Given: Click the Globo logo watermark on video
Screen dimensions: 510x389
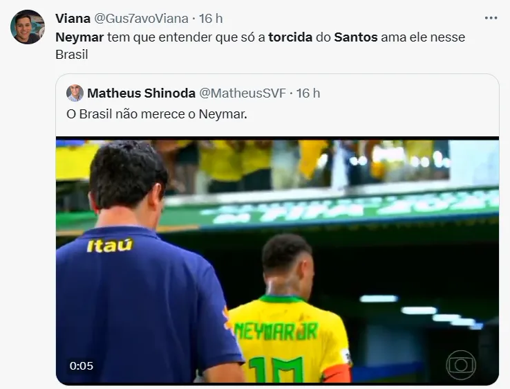Looking at the screenshot, I should click(461, 364).
